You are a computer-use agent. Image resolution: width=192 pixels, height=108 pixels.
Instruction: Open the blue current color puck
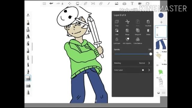point(161,15)
